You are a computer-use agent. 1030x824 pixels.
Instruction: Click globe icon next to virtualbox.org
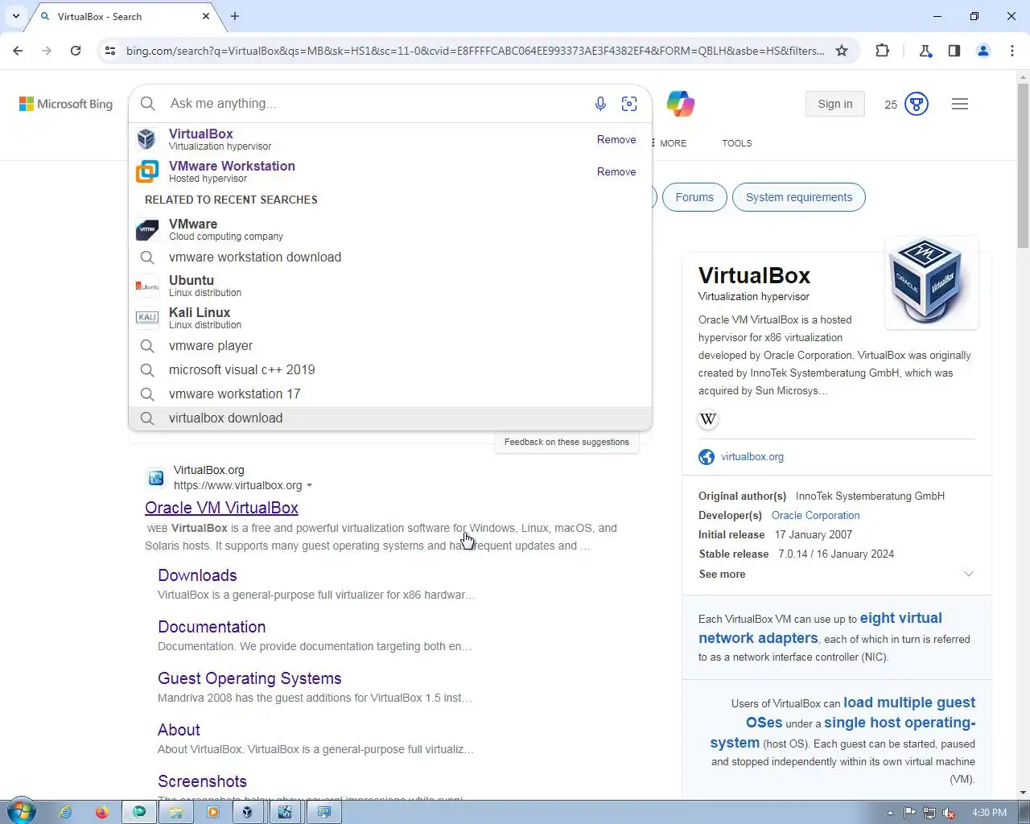(x=707, y=457)
